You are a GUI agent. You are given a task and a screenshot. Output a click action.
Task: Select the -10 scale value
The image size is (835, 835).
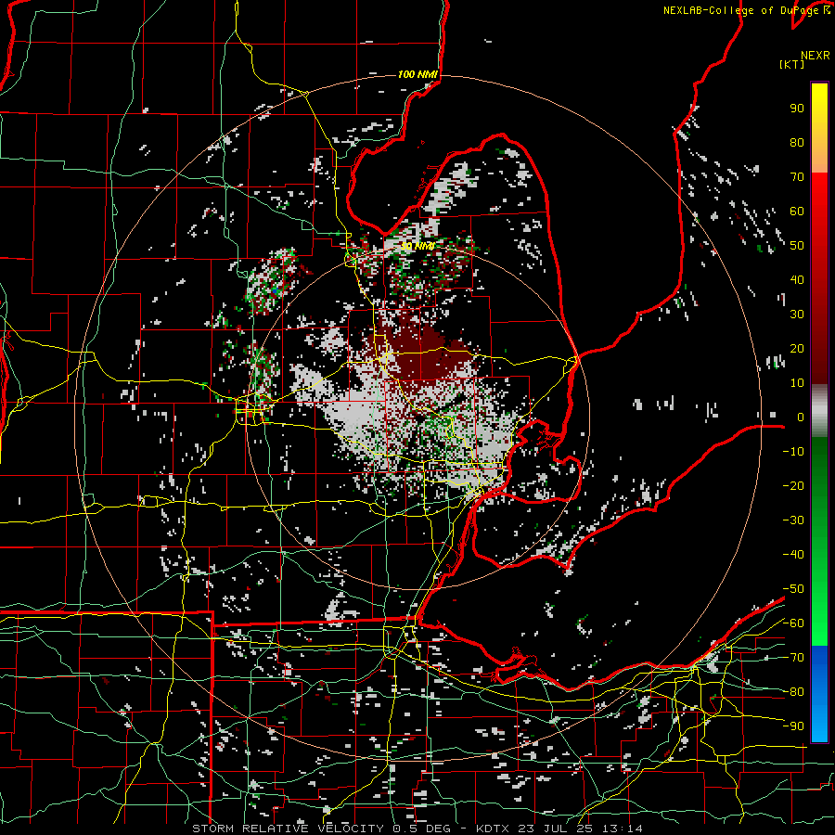[793, 452]
